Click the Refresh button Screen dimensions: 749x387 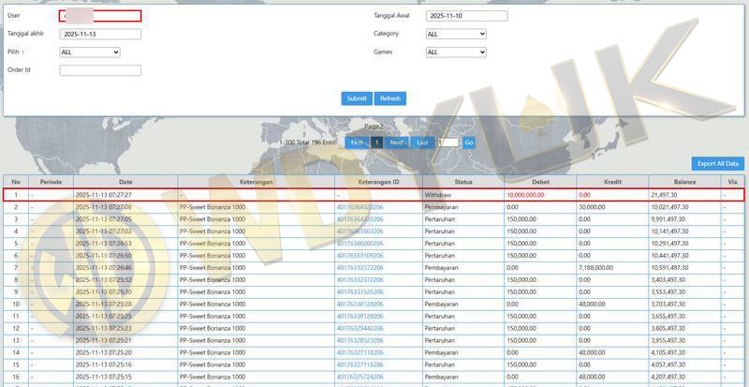[389, 98]
